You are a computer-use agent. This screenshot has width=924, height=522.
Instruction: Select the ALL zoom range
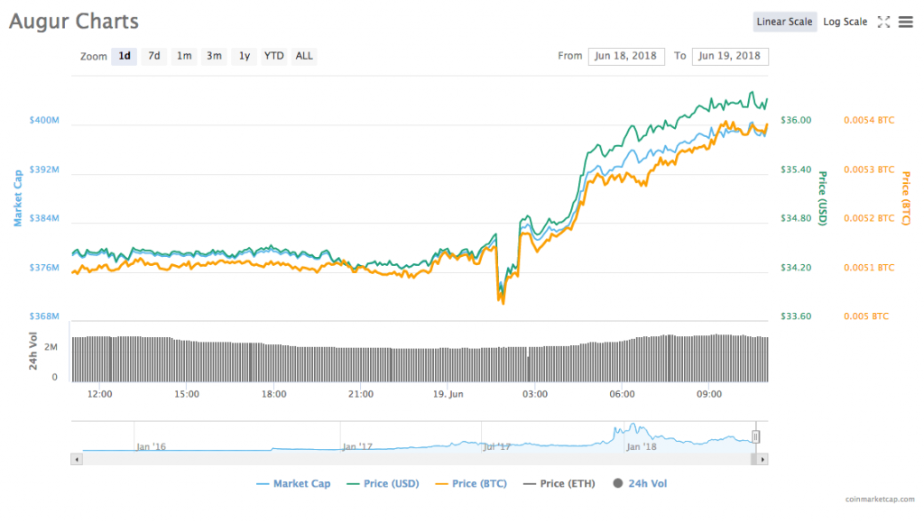[304, 56]
